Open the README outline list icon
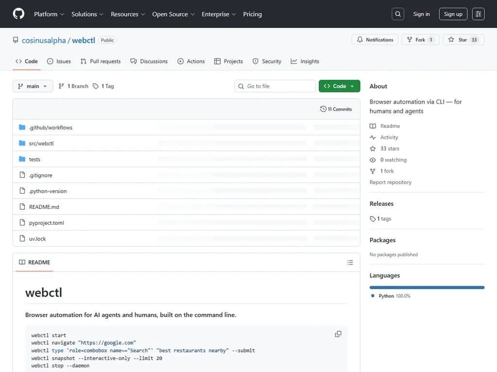This screenshot has width=497, height=372. pyautogui.click(x=350, y=262)
